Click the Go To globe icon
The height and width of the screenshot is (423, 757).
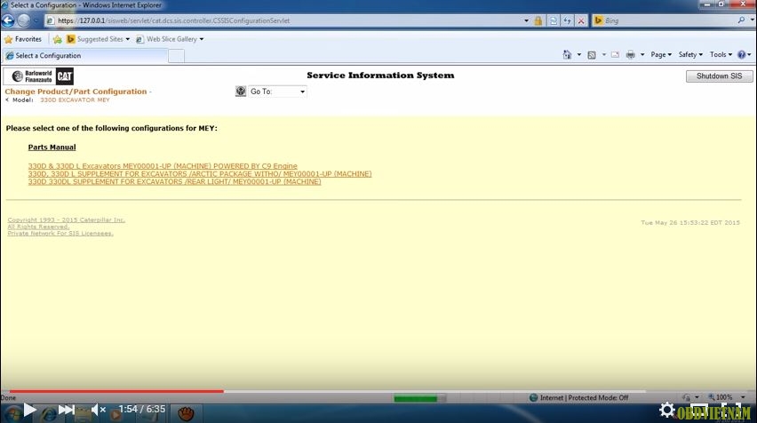pos(241,92)
